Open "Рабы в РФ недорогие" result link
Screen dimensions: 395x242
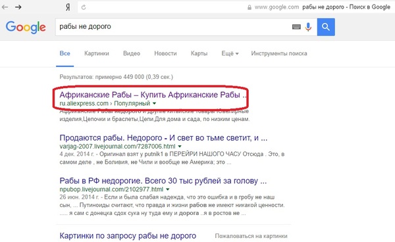tap(163, 181)
